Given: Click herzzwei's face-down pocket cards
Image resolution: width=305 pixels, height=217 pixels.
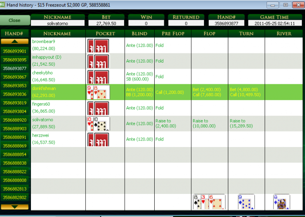Looking at the screenshot, I should (98, 140).
